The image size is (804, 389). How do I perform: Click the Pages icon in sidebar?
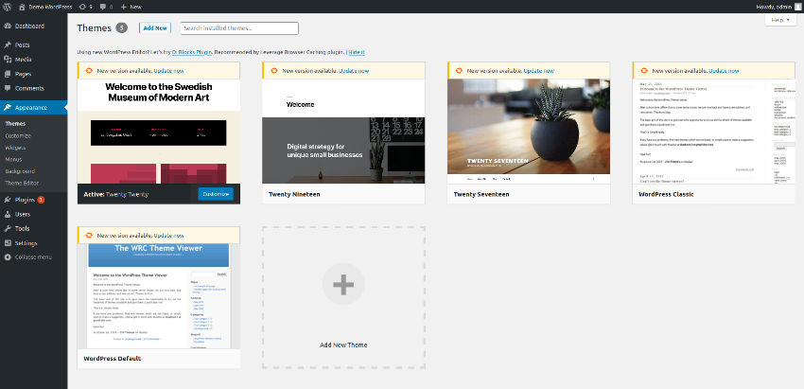pos(8,74)
